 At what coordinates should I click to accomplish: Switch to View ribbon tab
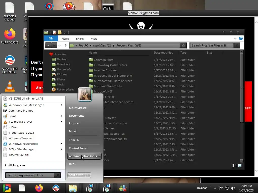pyautogui.click(x=94, y=39)
